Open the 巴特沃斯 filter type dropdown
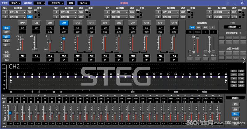This screenshot has width=247, height=129. point(232,27)
